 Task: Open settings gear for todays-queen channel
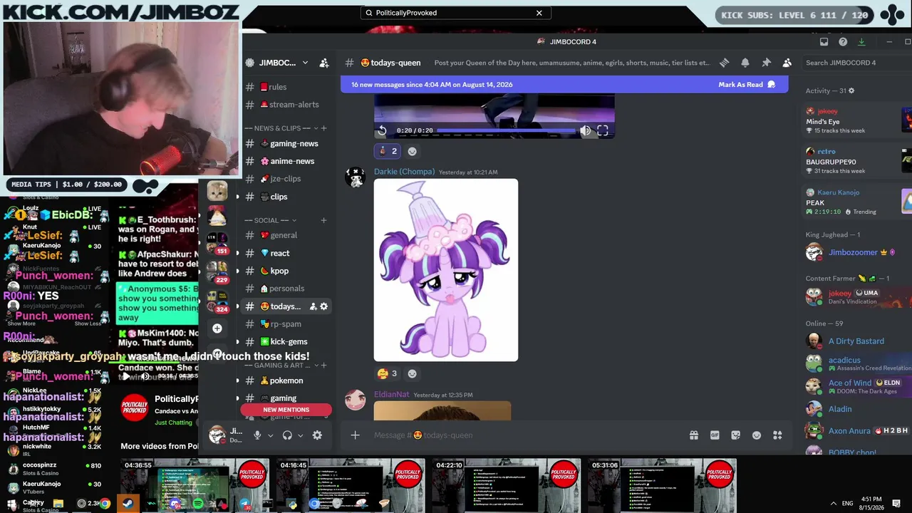click(x=323, y=306)
